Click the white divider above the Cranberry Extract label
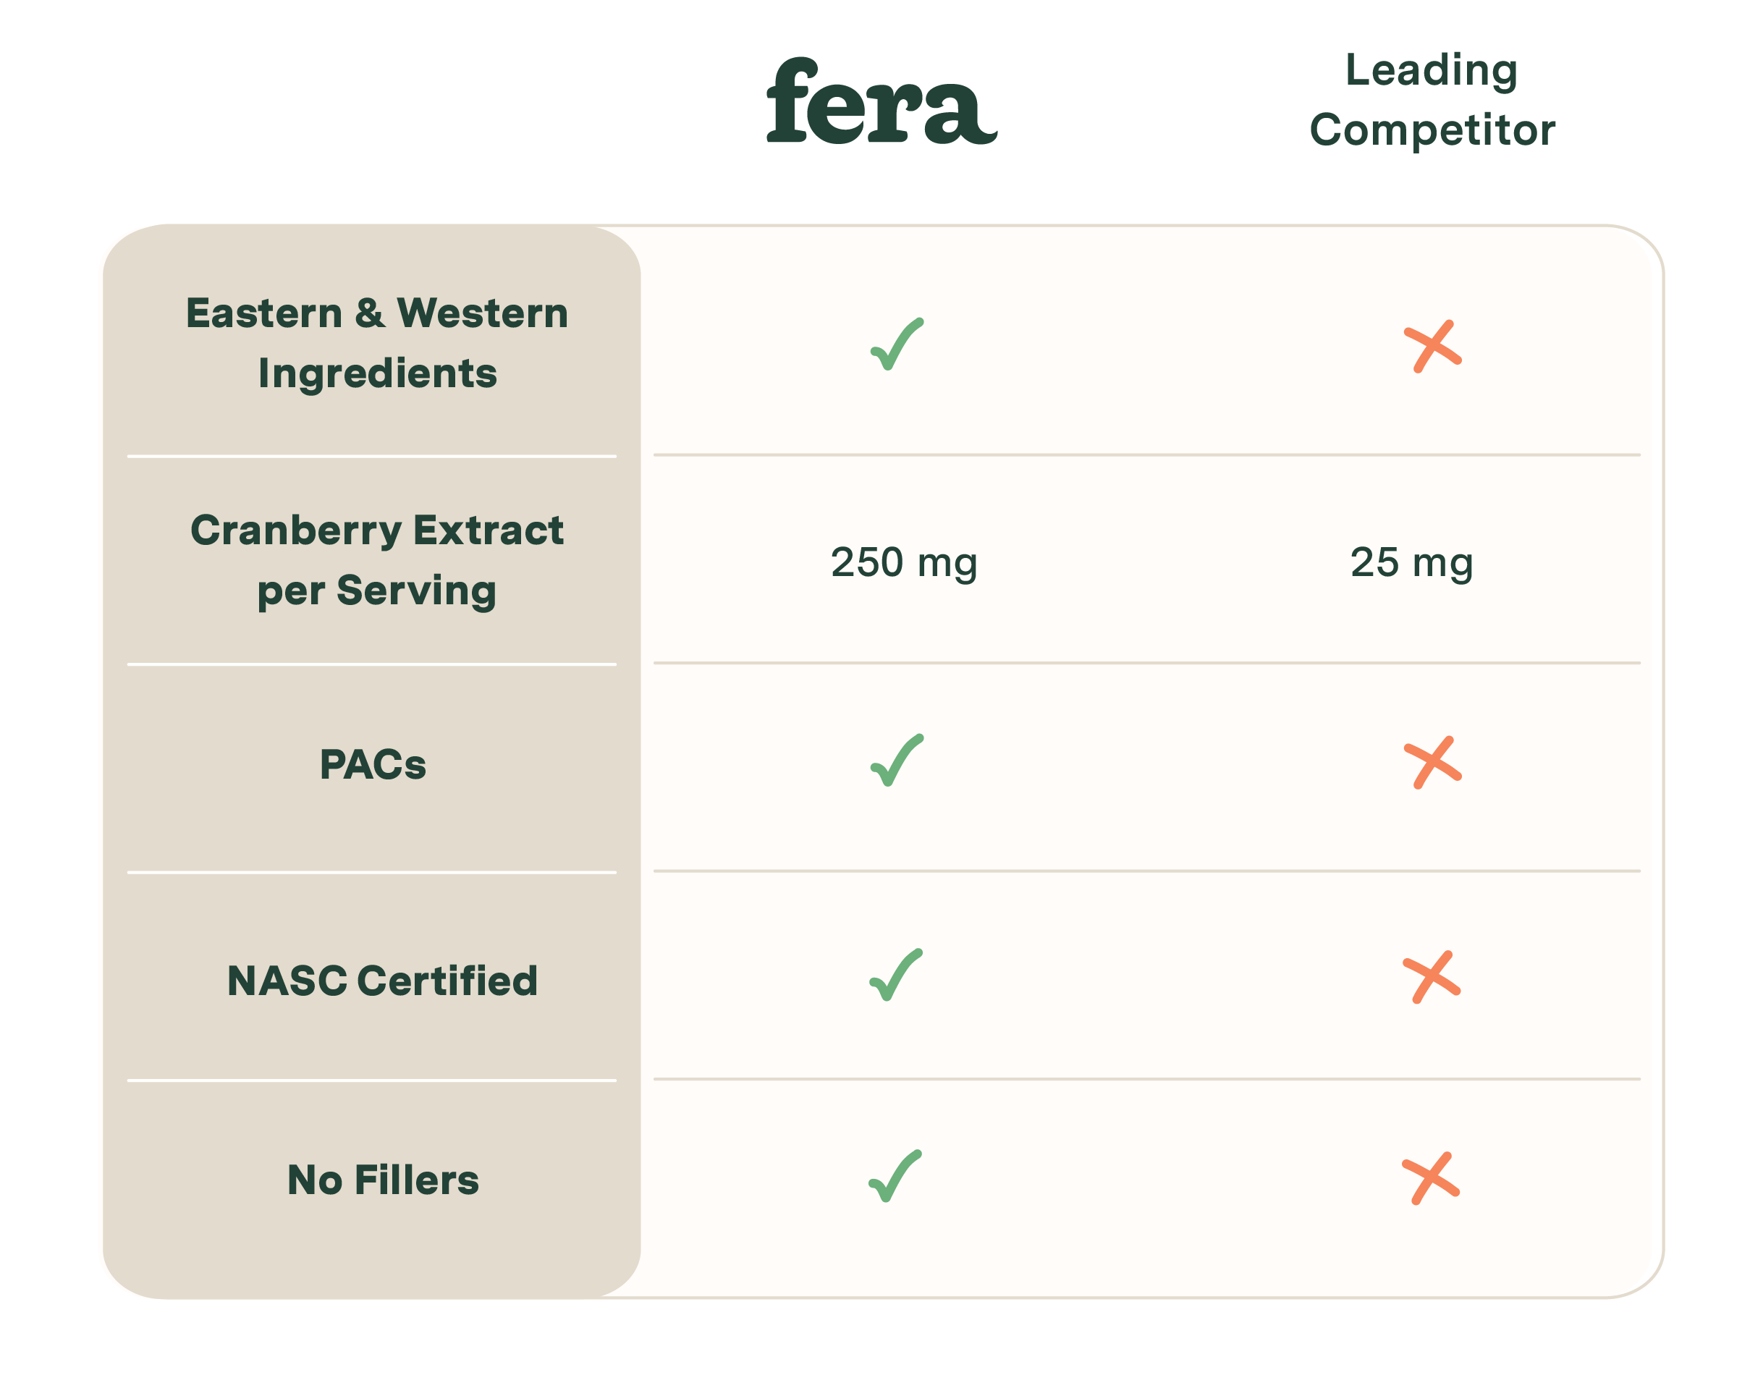The image size is (1750, 1396). (372, 456)
